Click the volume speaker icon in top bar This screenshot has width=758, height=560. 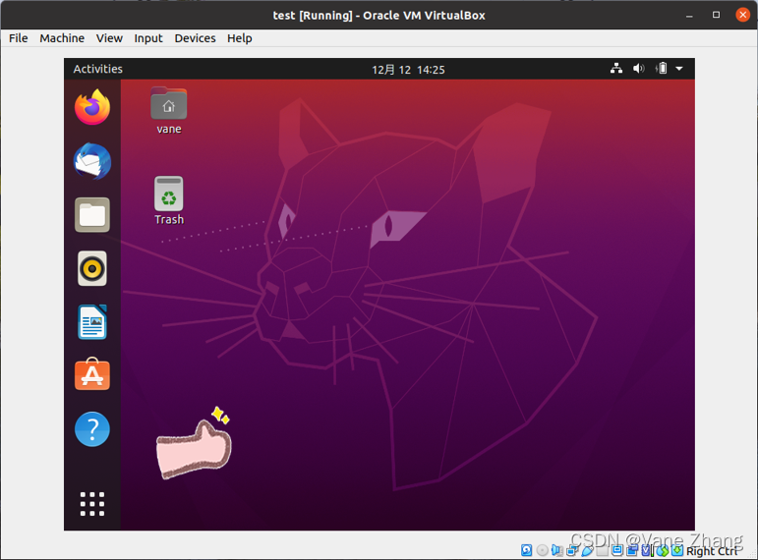[639, 68]
